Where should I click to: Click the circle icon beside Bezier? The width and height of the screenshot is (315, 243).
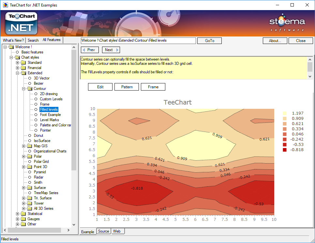[x=30, y=83]
